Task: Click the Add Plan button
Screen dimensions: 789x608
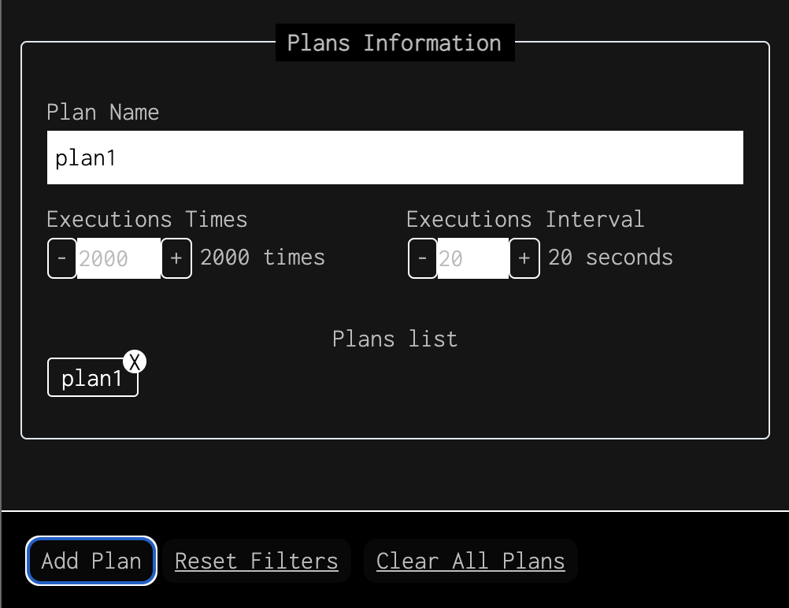Action: click(91, 561)
